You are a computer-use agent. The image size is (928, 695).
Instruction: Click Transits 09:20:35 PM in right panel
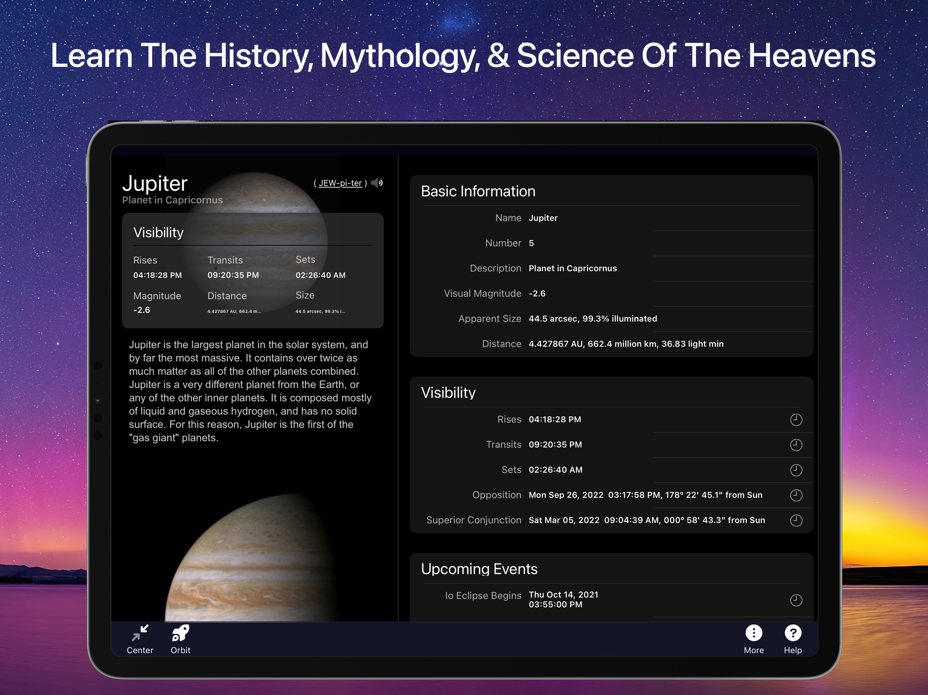click(555, 445)
